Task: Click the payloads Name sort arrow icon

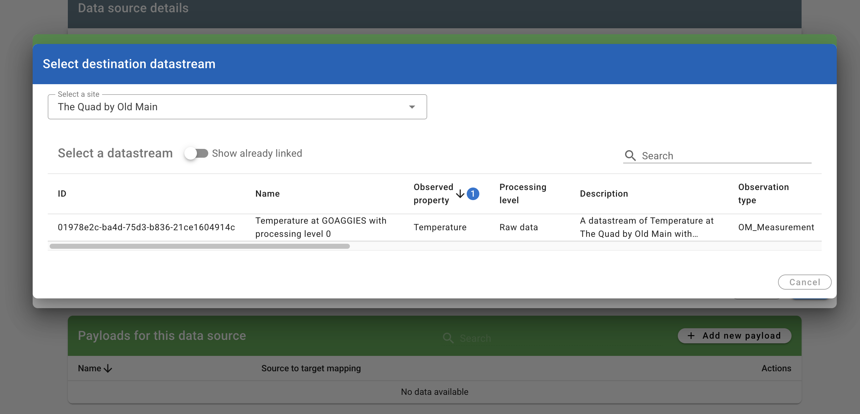Action: (x=108, y=368)
